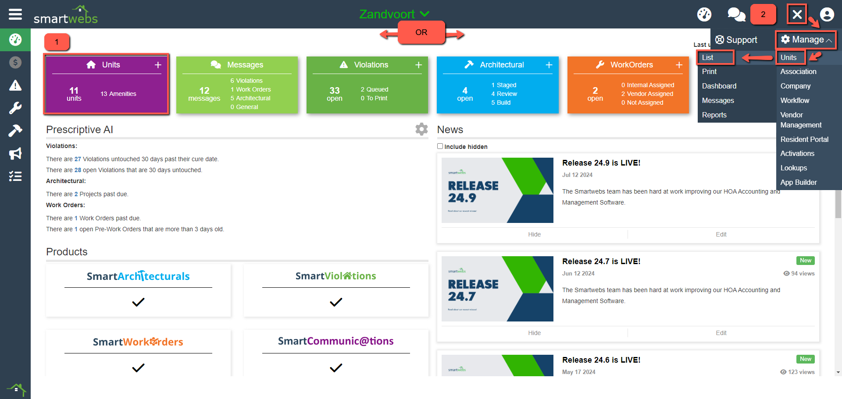Open the Support menu
842x399 pixels.
click(x=736, y=40)
